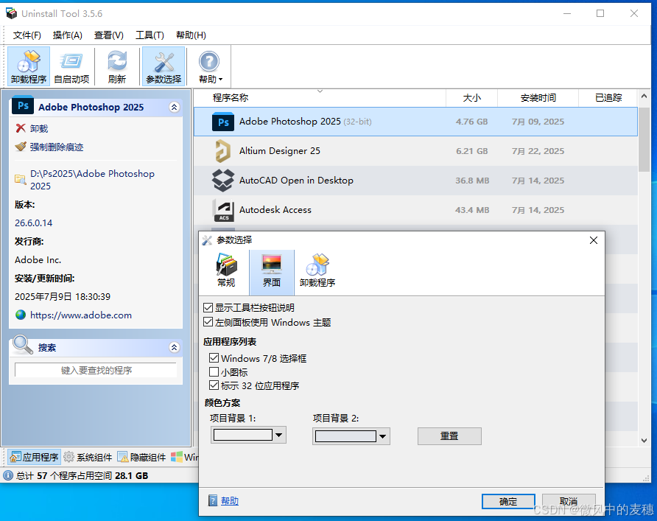Click the folder icon beside D:\Ps2025 path
The width and height of the screenshot is (657, 521).
[x=21, y=179]
